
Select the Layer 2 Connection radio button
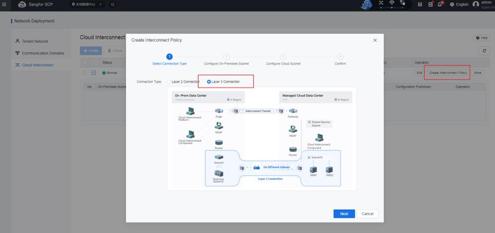(169, 82)
